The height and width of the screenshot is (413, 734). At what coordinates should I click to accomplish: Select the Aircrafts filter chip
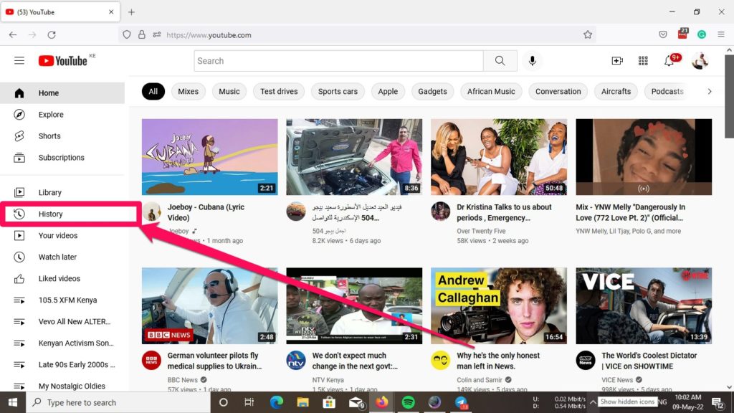click(616, 91)
